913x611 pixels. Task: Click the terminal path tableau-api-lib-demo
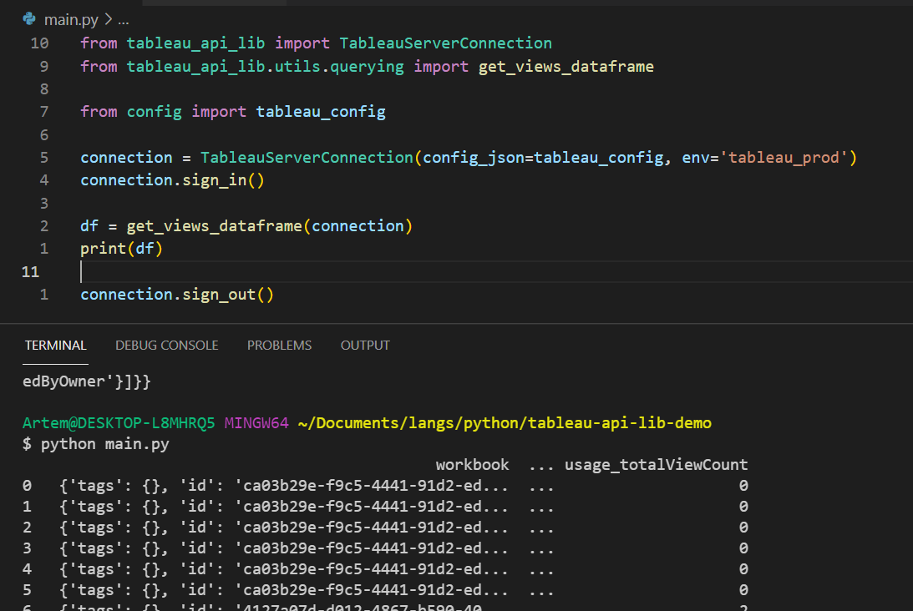pyautogui.click(x=505, y=423)
